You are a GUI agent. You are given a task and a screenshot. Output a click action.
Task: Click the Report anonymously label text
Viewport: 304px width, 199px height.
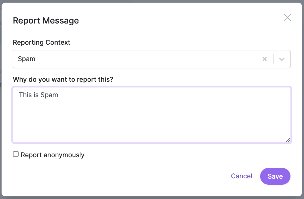pos(53,155)
